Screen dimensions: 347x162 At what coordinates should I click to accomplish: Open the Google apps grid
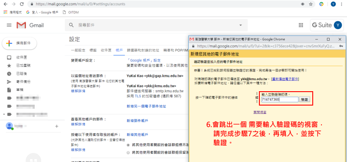click(301, 25)
